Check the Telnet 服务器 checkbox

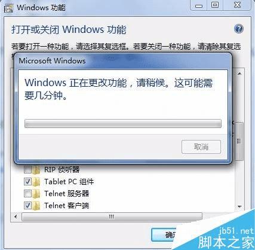click(27, 193)
